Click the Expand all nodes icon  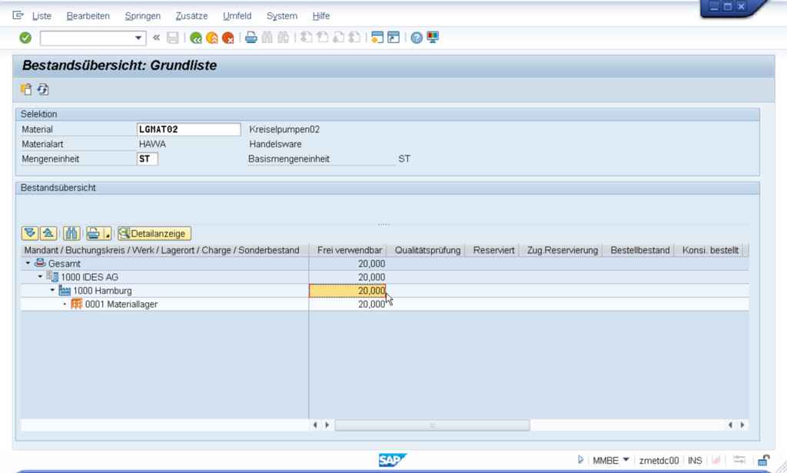coord(30,233)
